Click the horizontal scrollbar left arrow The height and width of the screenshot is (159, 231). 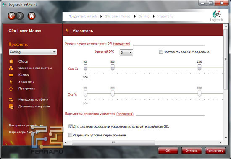(66, 143)
